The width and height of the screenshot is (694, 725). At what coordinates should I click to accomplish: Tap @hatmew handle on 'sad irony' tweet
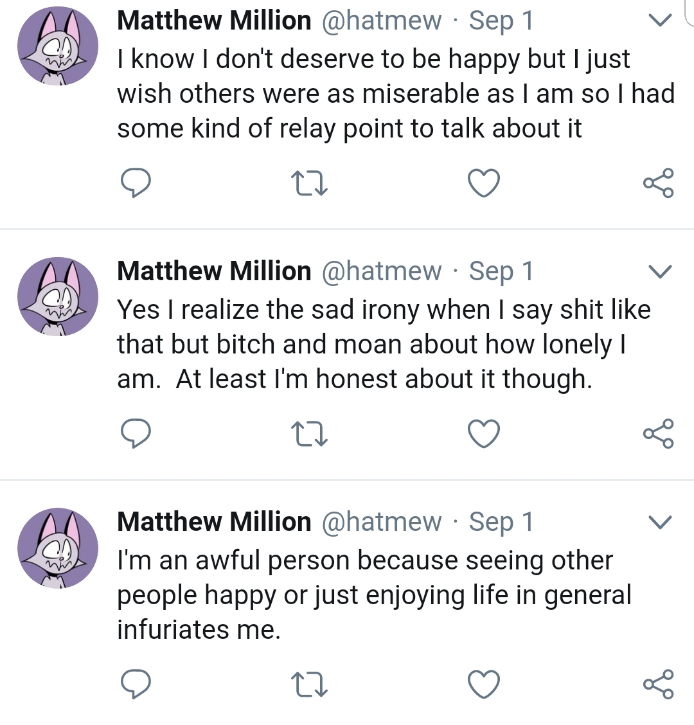(381, 271)
